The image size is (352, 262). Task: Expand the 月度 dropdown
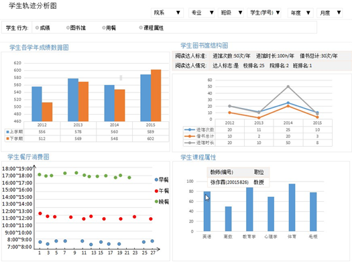pyautogui.click(x=330, y=13)
